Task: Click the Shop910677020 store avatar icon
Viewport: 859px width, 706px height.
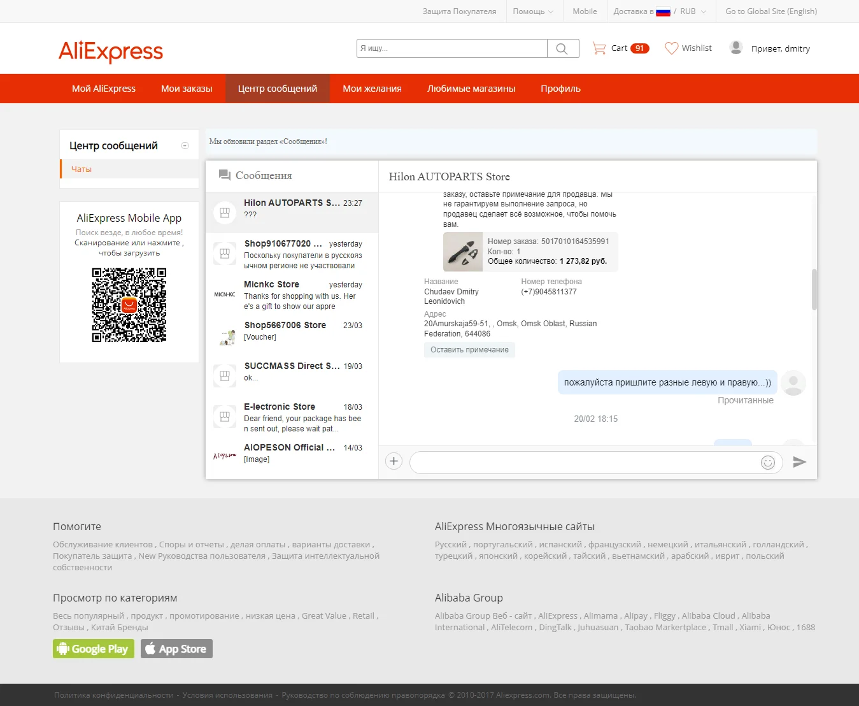Action: coord(225,254)
